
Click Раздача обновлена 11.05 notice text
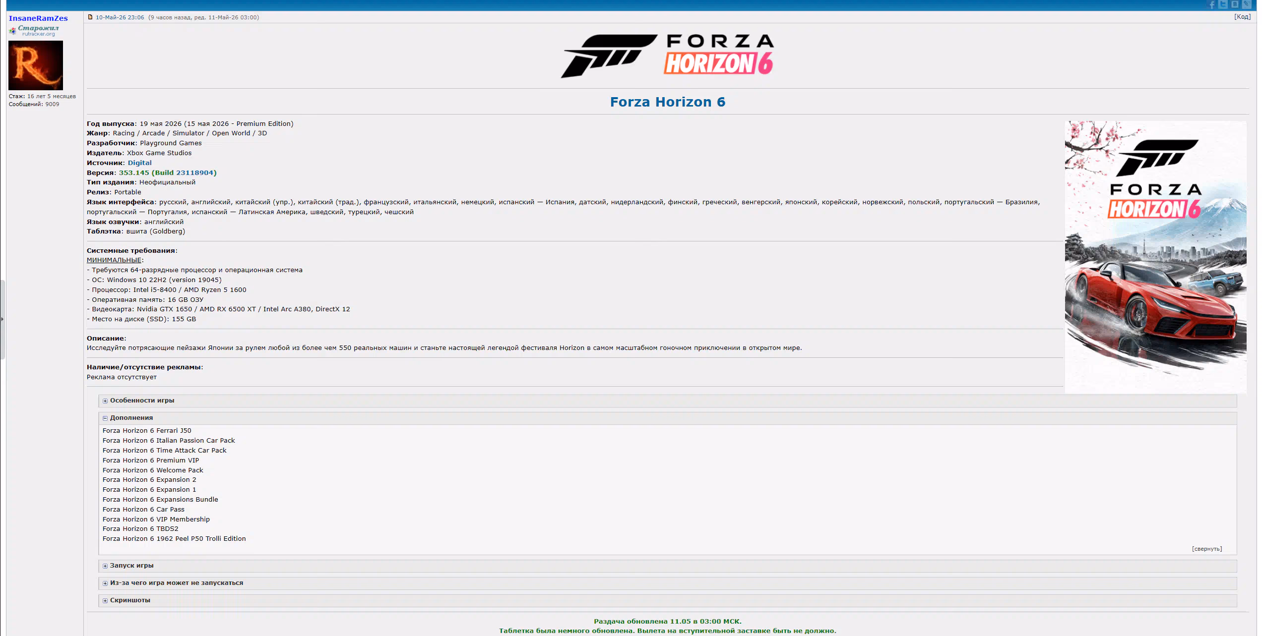point(668,622)
